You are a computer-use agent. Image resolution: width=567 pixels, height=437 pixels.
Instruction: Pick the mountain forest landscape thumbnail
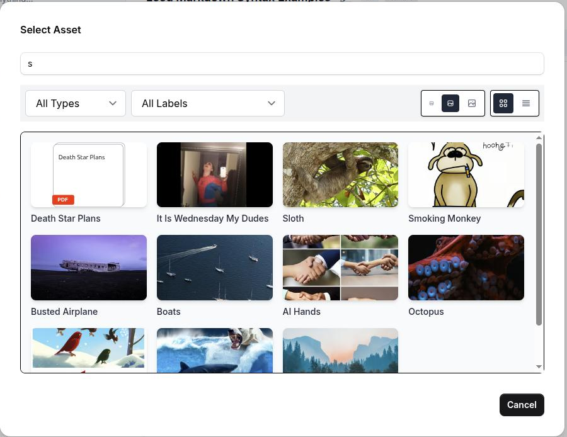coord(340,350)
